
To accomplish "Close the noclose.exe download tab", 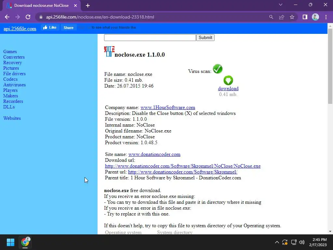I will [75, 6].
